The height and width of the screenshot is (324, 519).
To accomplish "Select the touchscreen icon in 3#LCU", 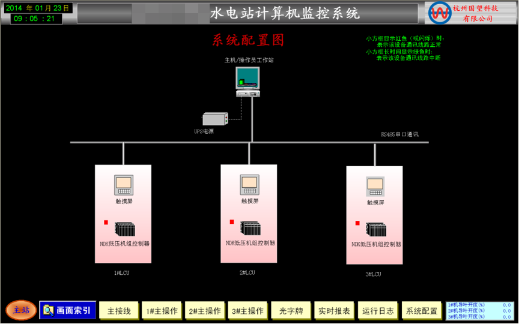I will [375, 187].
